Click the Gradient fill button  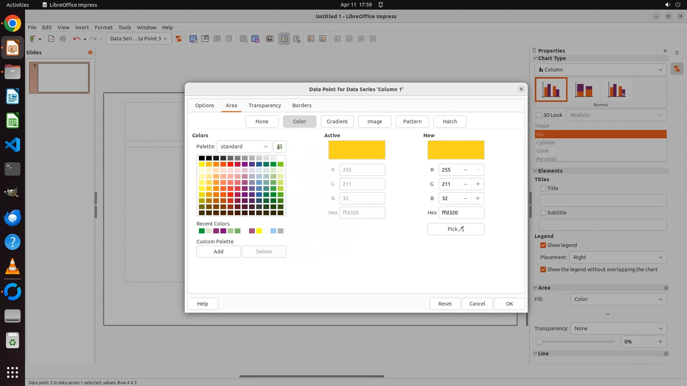coord(337,122)
